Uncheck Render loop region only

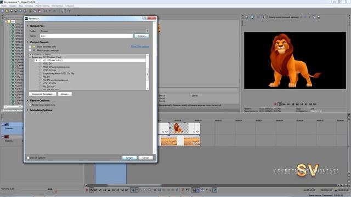(30, 105)
